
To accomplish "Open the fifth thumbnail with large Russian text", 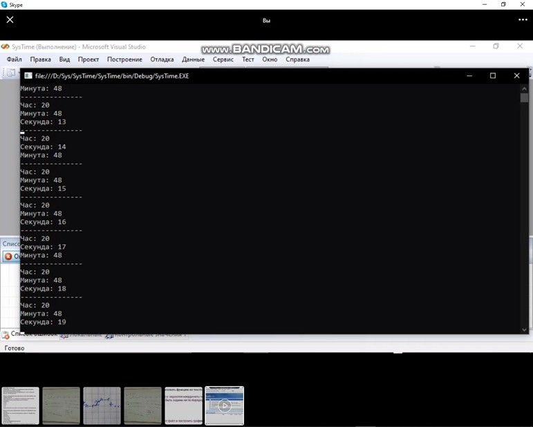I will coord(184,406).
